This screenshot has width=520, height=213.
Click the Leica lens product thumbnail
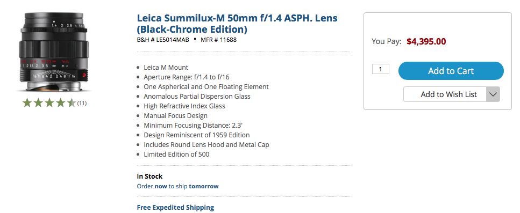click(54, 52)
